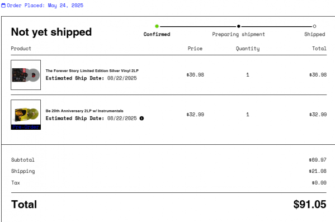Click the Preparing shipment progress dot
This screenshot has height=222, width=335.
(239, 26)
